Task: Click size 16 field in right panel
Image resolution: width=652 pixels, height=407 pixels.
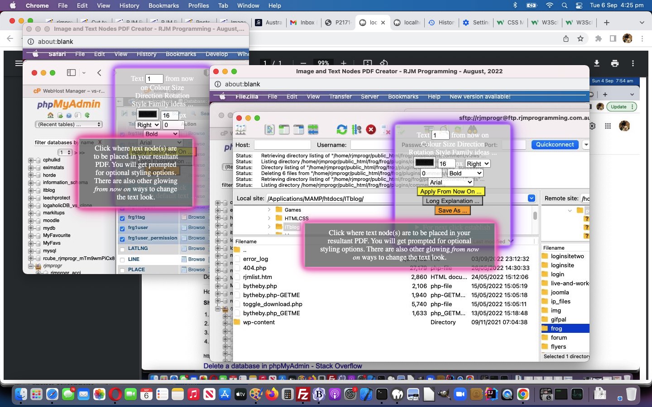Action: pos(446,164)
